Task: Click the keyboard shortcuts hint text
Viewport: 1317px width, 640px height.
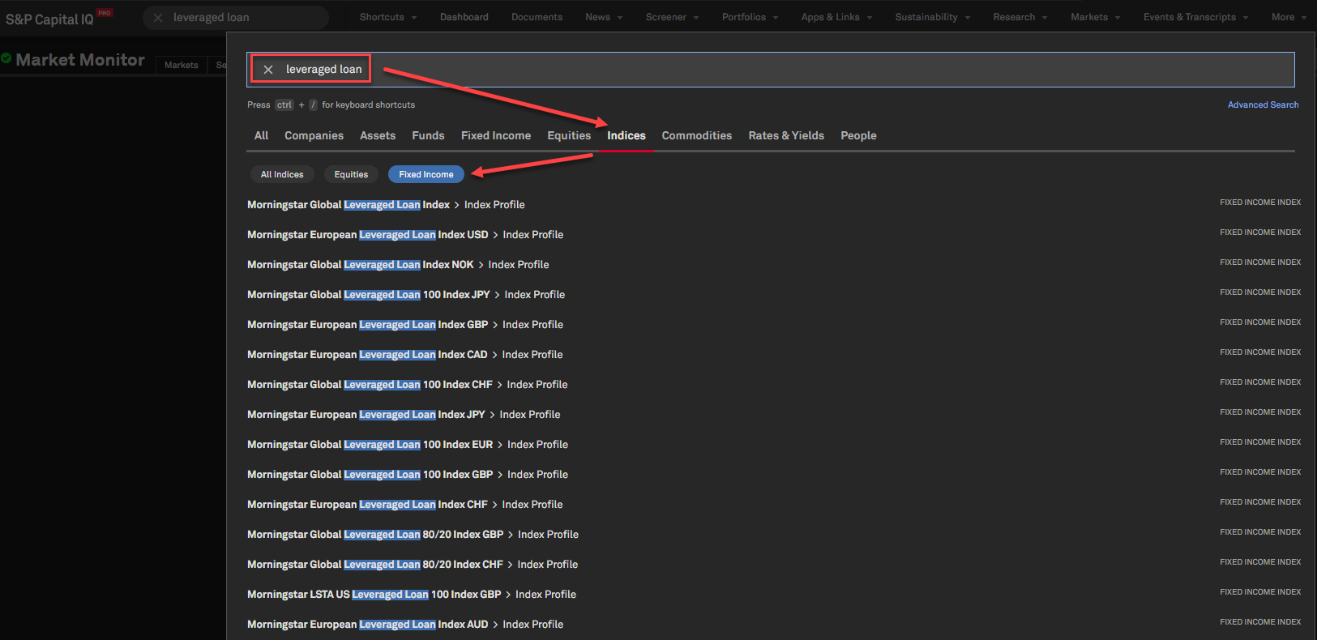Action: [x=331, y=105]
